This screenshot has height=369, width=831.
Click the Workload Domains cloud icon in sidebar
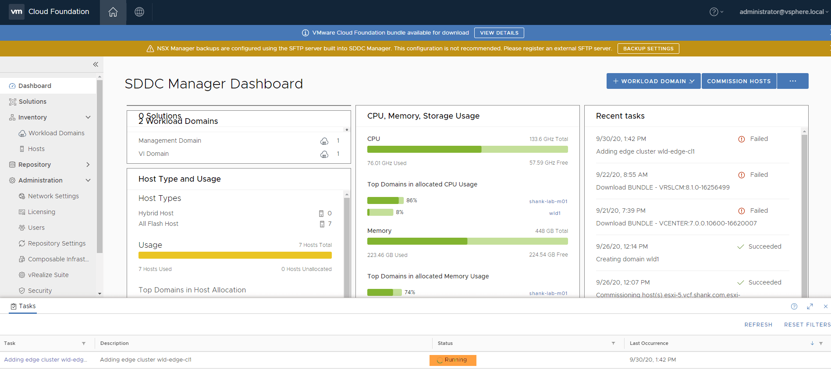coord(22,134)
